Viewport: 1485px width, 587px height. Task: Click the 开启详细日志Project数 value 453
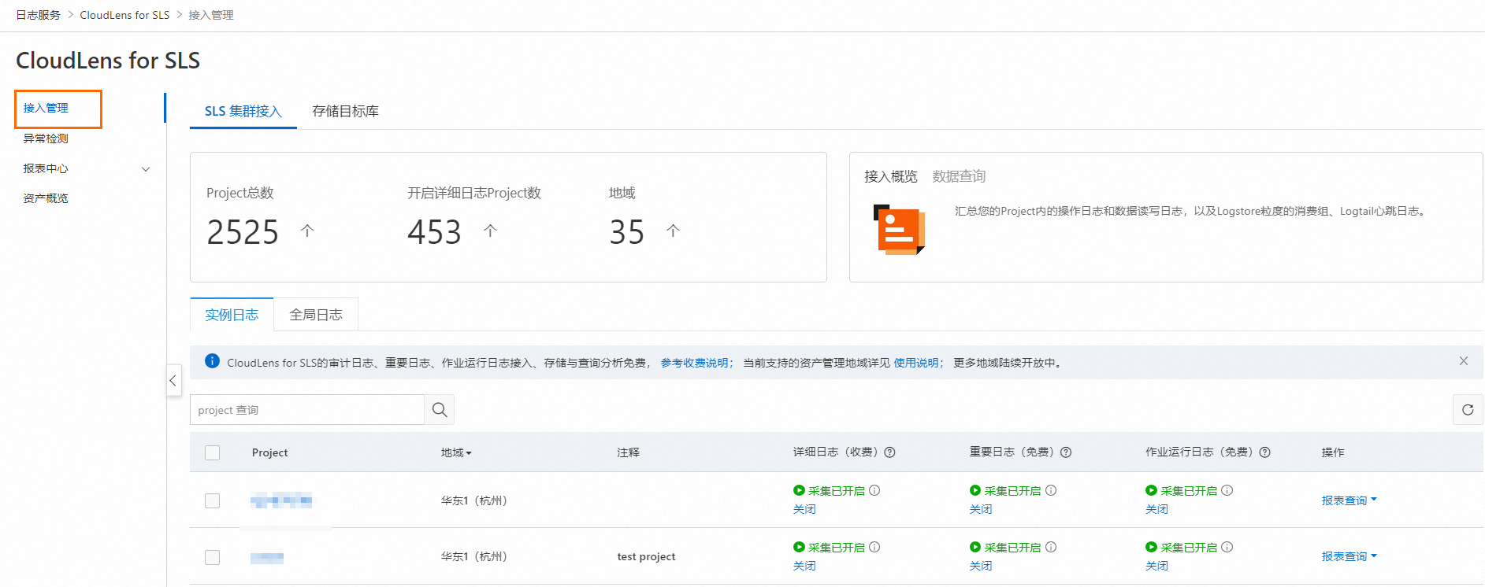coord(434,232)
